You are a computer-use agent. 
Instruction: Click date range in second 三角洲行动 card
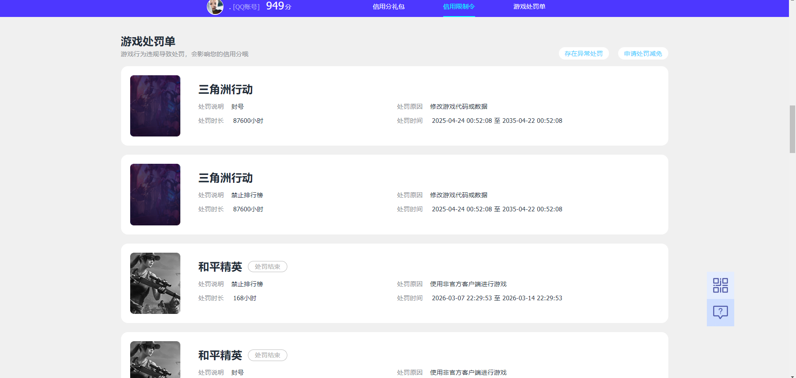click(497, 209)
